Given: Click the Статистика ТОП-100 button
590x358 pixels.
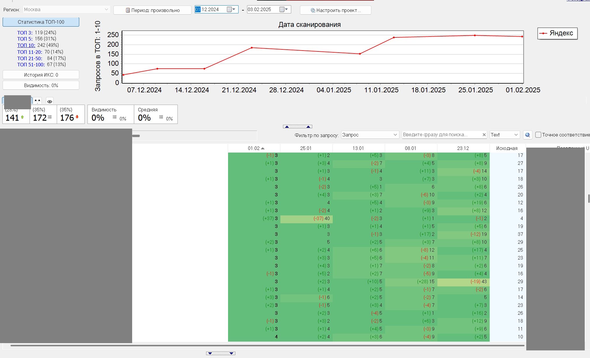Looking at the screenshot, I should point(41,22).
